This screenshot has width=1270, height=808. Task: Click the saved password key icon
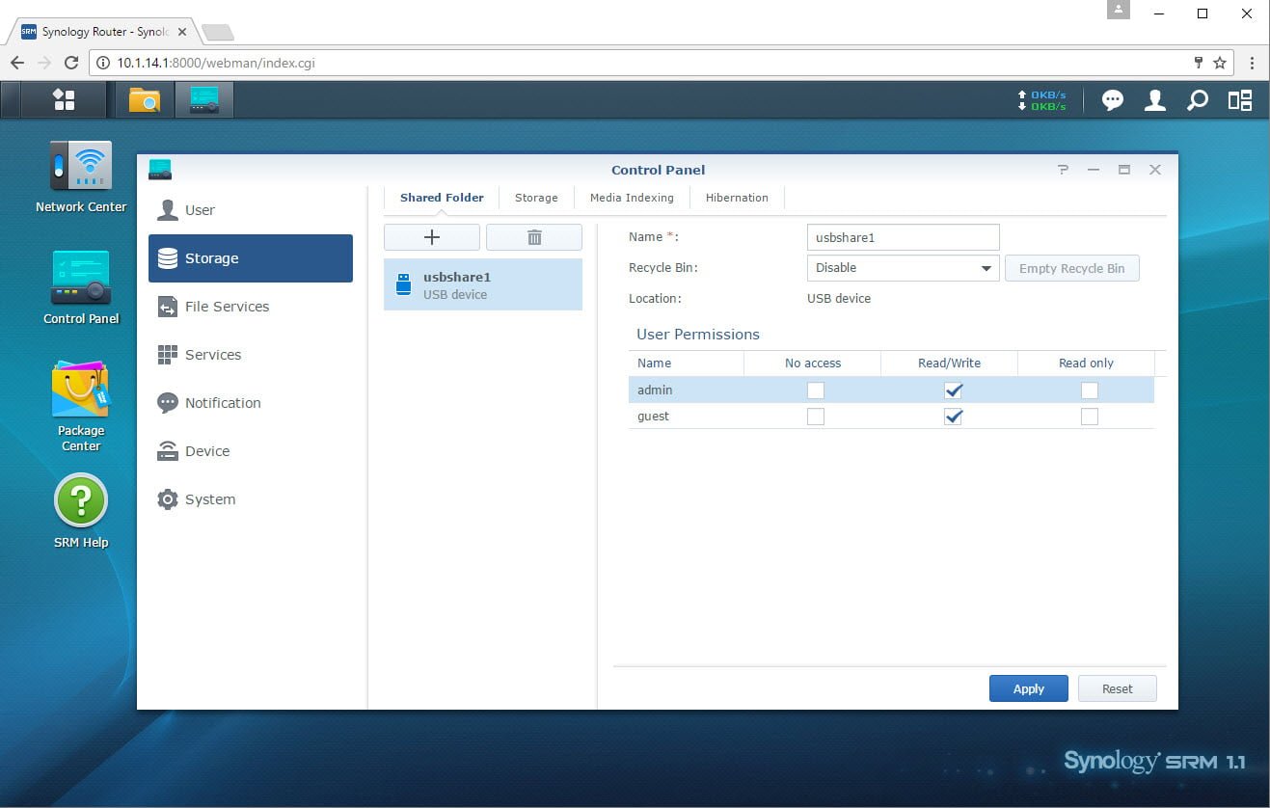click(x=1199, y=63)
